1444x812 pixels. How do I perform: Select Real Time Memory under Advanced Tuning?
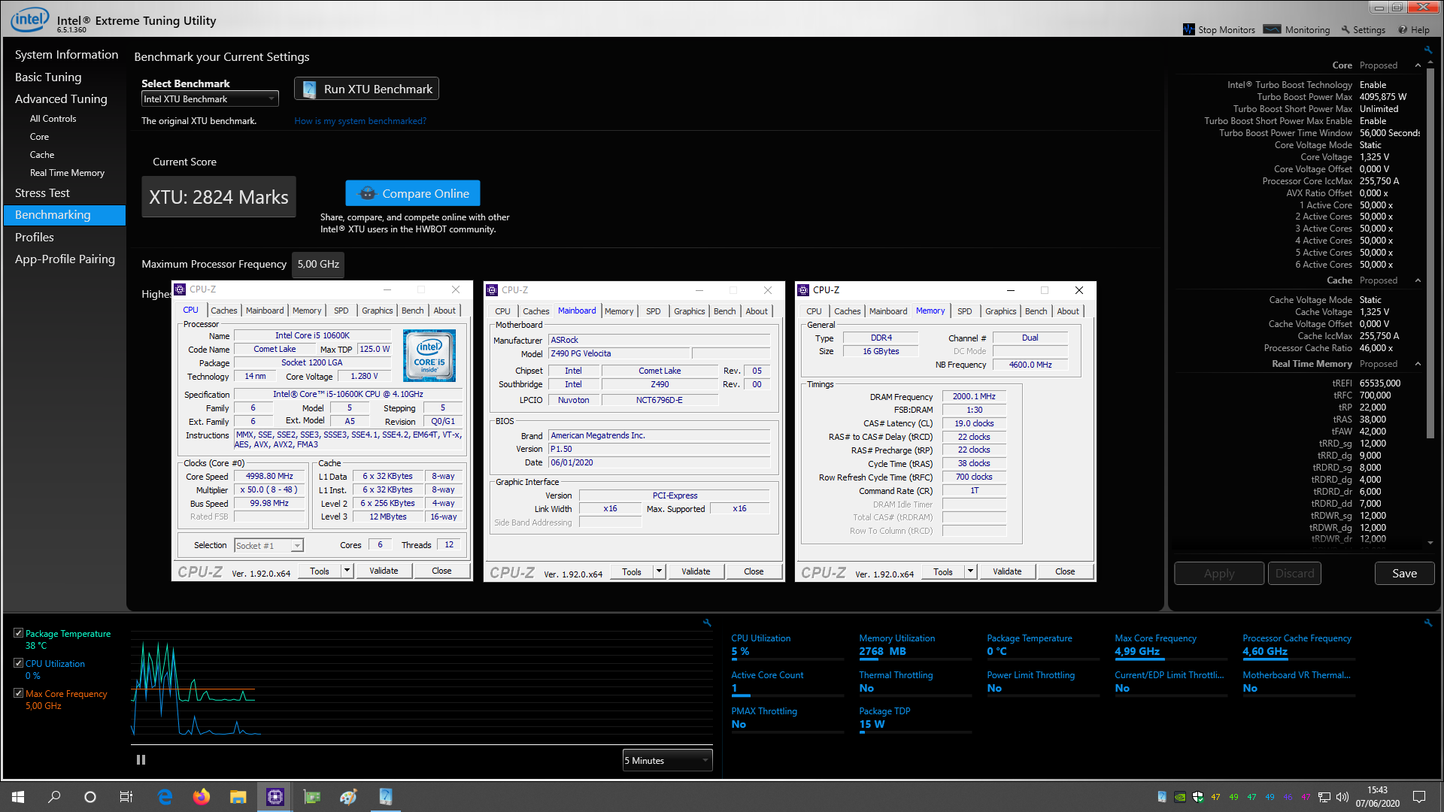(67, 173)
